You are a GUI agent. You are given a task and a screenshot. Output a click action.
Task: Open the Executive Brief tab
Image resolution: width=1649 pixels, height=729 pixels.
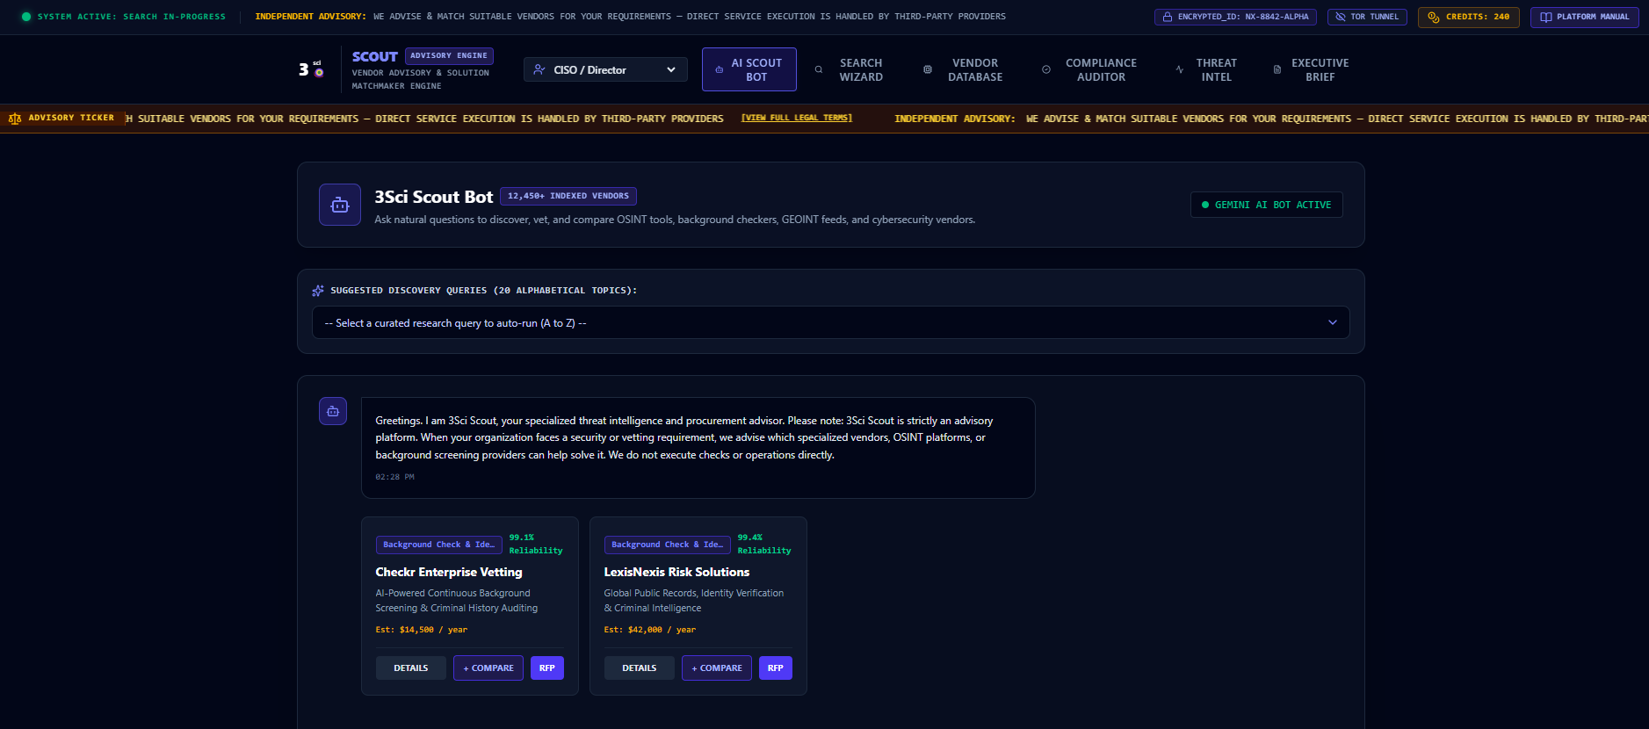click(x=1311, y=69)
